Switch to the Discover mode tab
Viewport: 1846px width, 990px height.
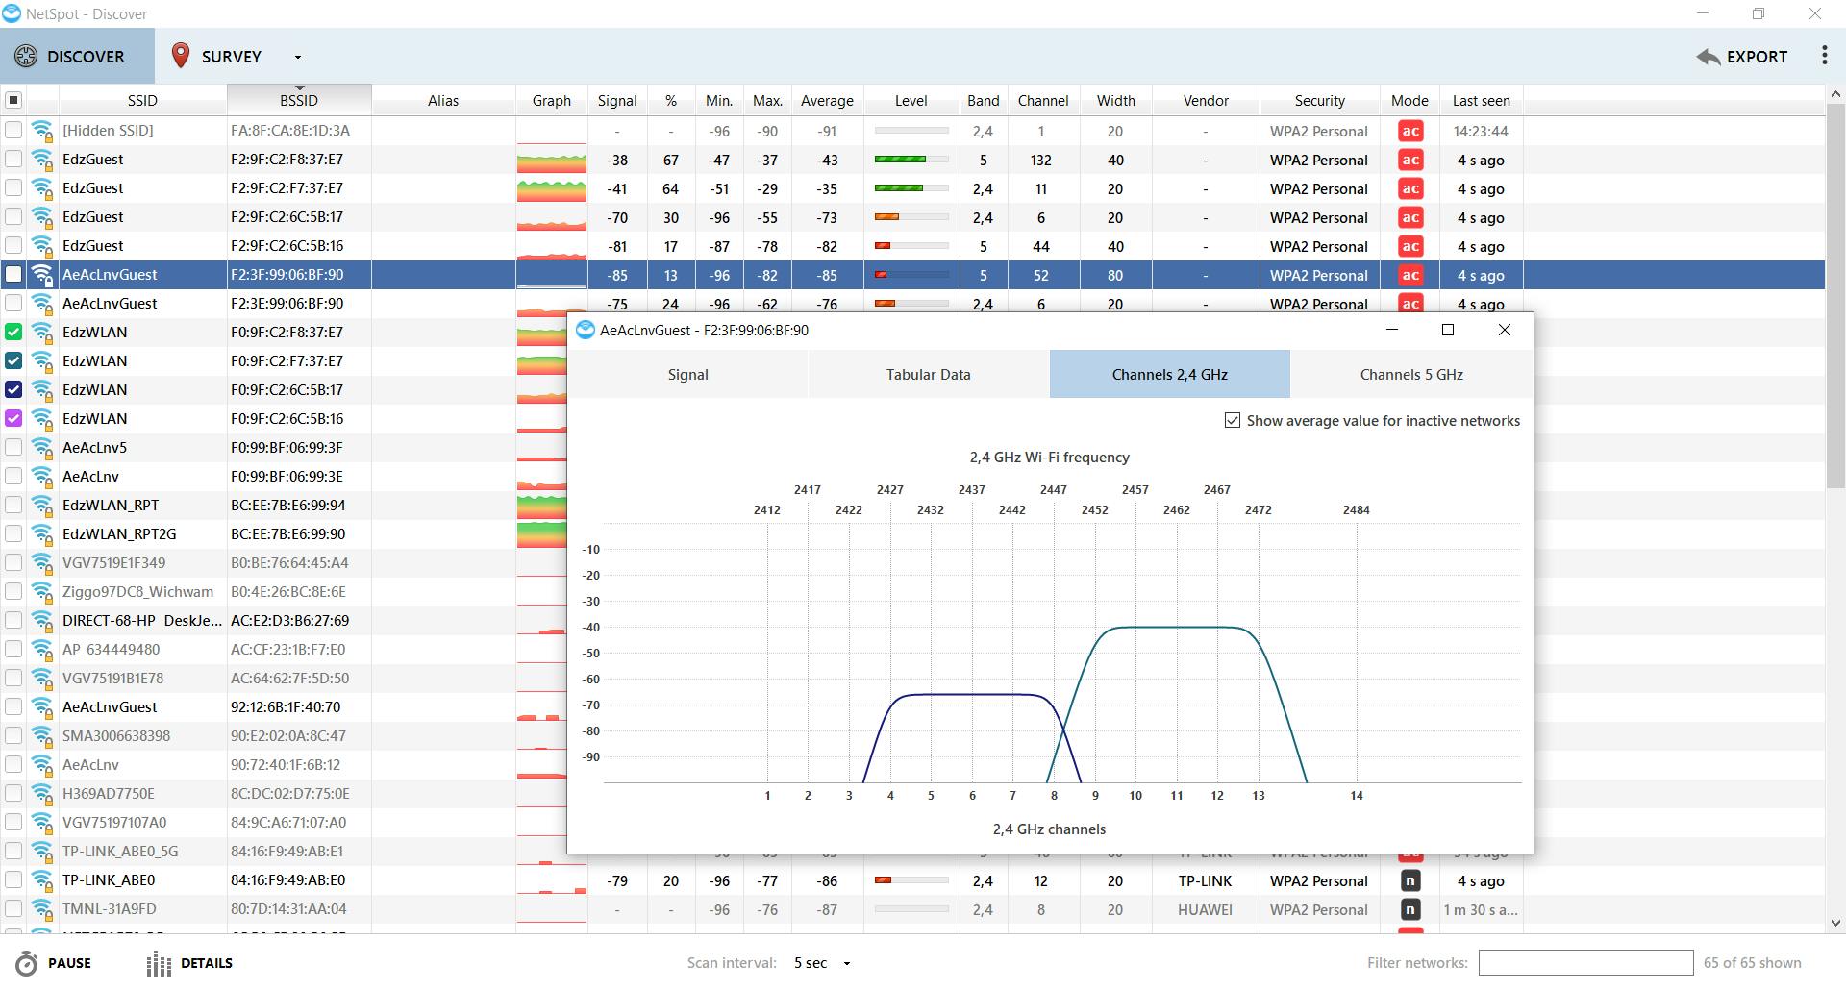pos(77,56)
